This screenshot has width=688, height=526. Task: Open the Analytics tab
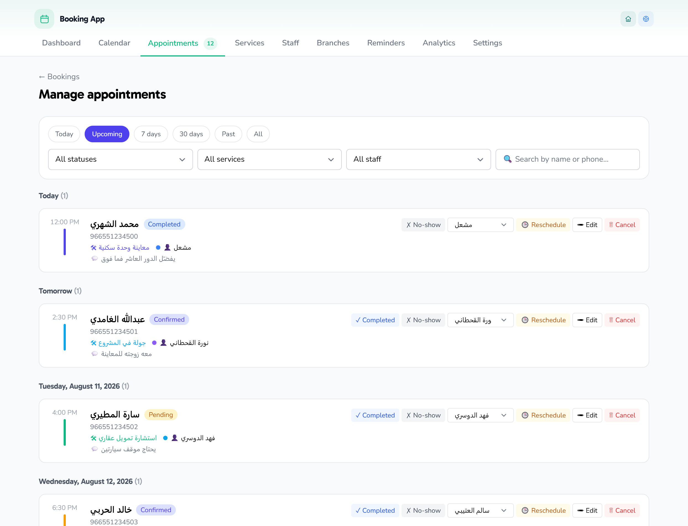(439, 43)
